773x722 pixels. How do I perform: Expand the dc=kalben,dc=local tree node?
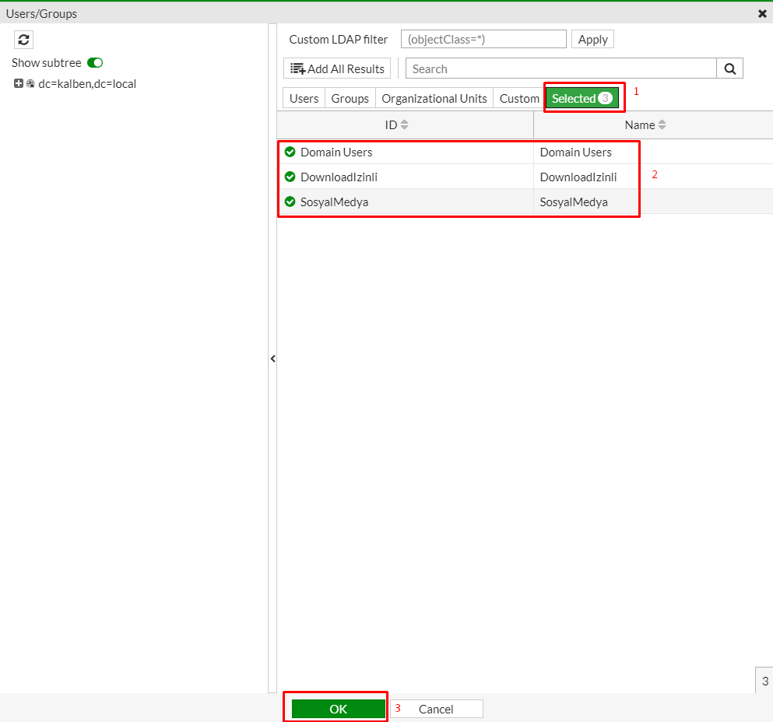pos(18,84)
